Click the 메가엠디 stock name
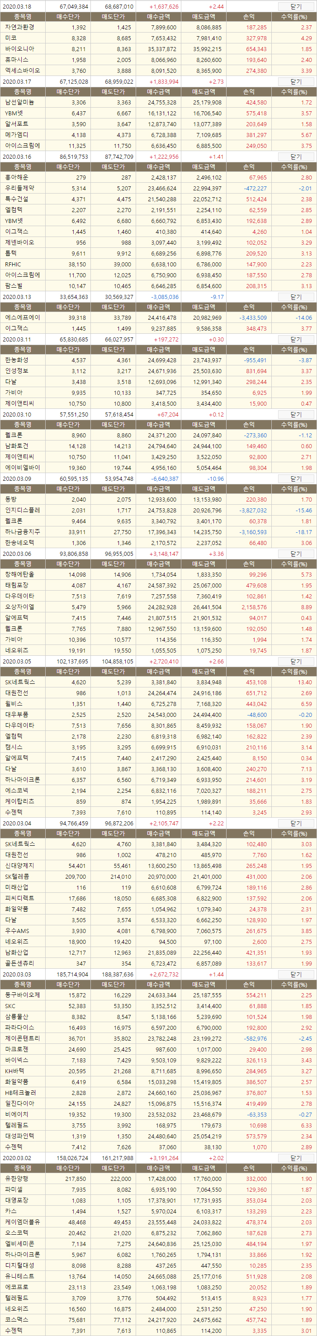 tap(17, 135)
